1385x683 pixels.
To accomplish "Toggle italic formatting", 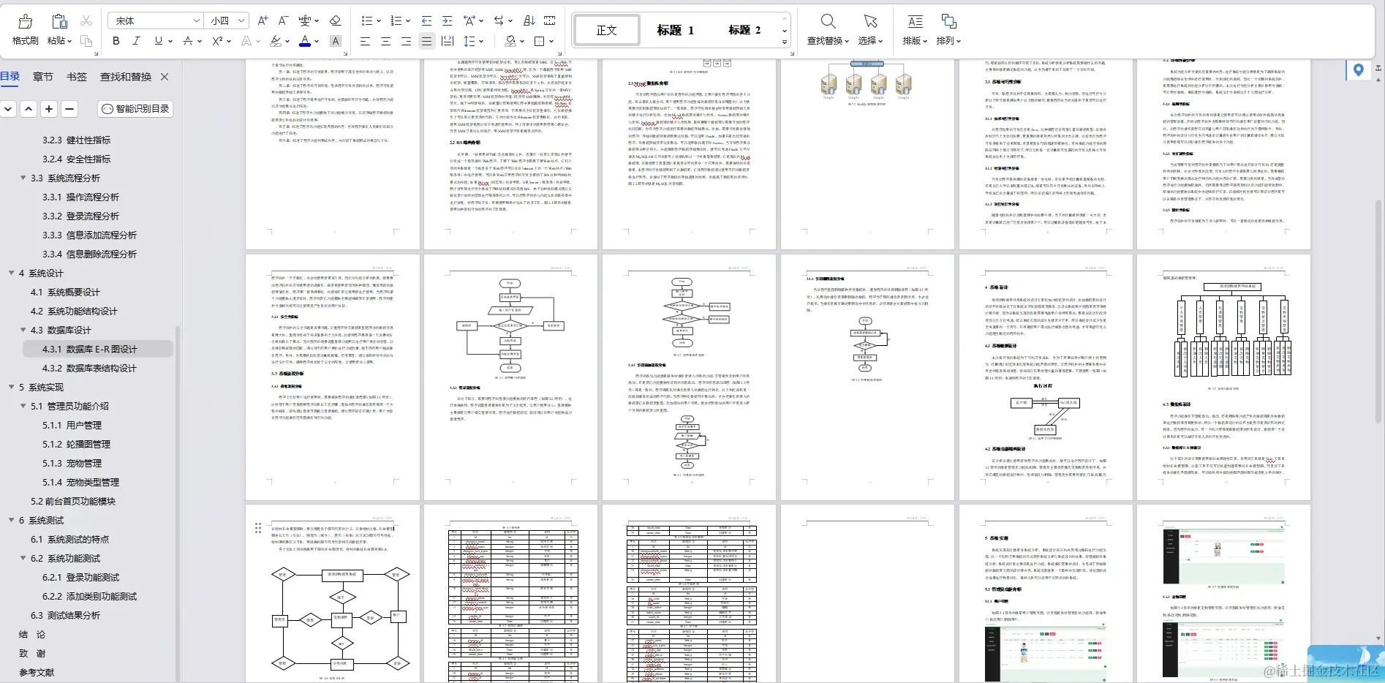I will [136, 41].
